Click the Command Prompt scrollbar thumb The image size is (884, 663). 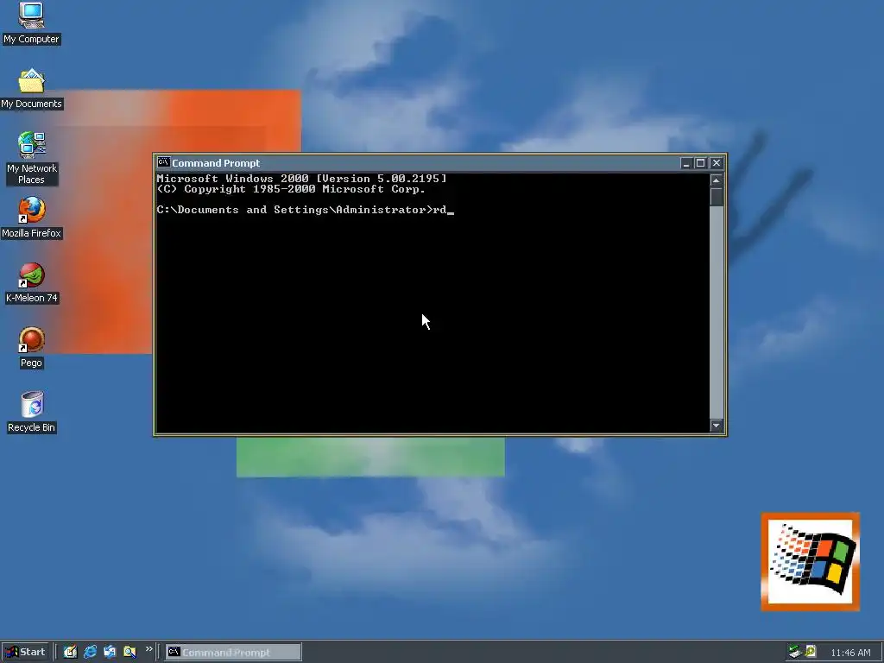click(717, 197)
